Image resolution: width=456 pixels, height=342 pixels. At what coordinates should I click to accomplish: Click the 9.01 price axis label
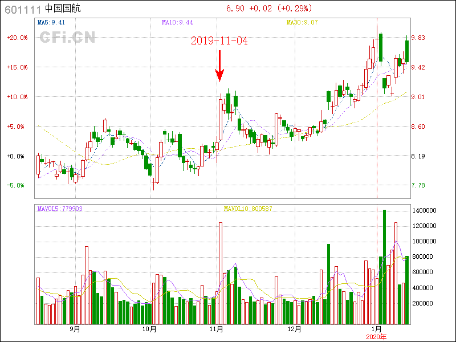pos(418,97)
